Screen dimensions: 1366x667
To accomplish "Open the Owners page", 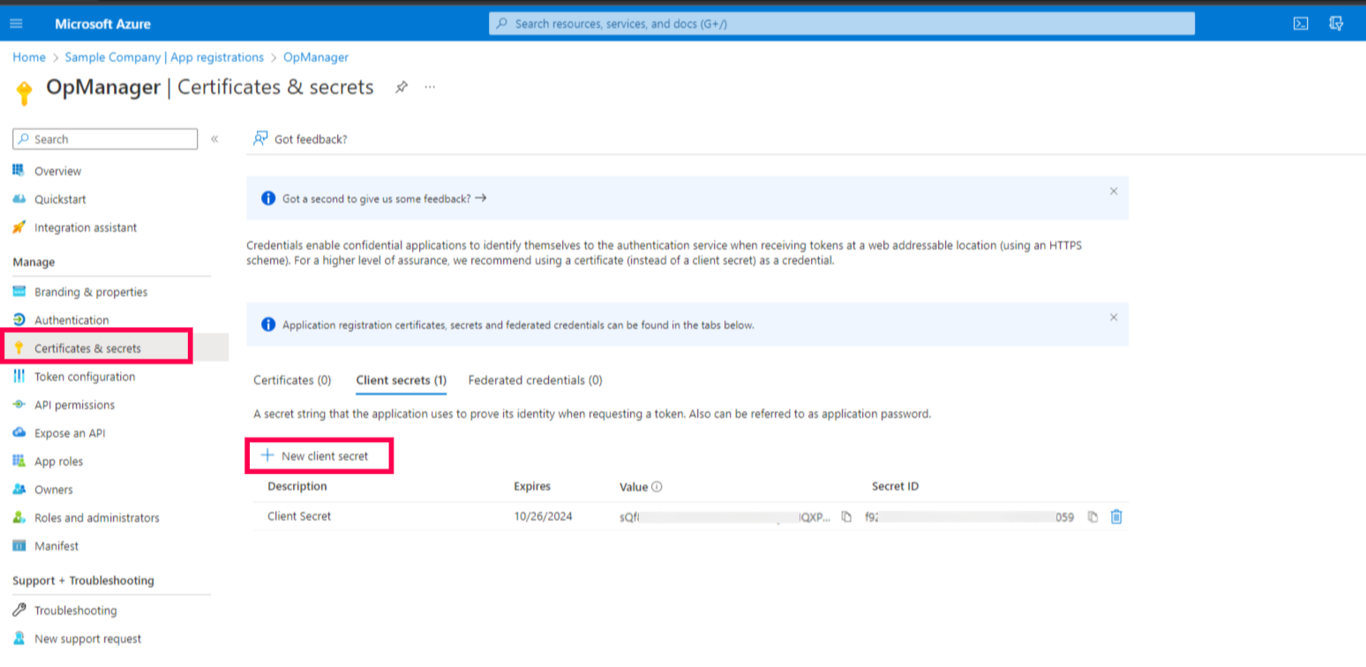I will (54, 490).
